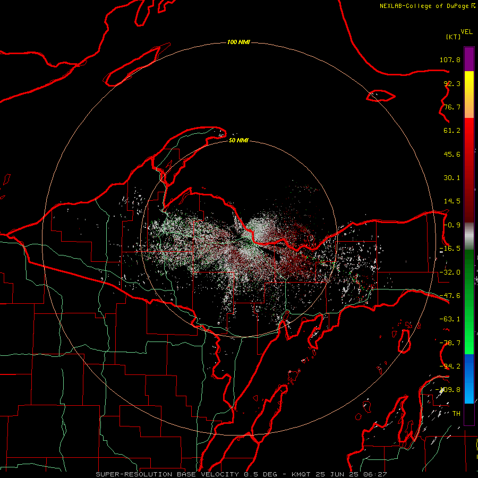
Task: Select the 30.1 legend value
Action: (452, 178)
